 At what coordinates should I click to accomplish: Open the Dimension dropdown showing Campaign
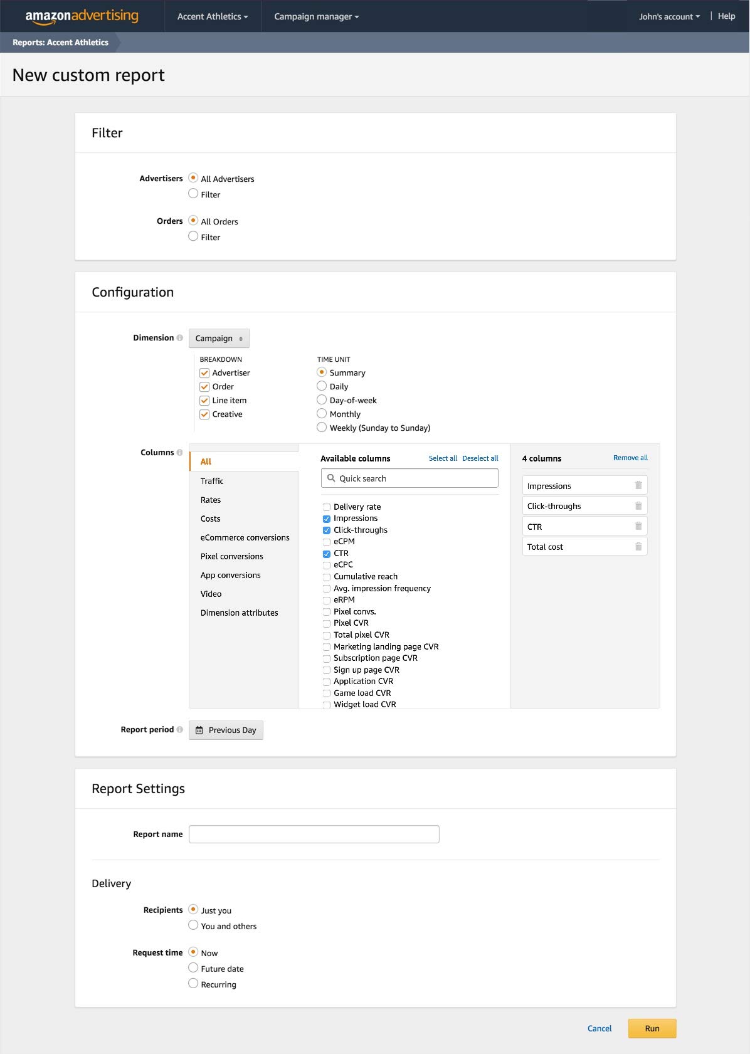(219, 339)
